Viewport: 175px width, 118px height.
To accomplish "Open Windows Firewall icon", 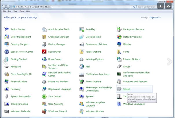I will pyautogui.click(x=44, y=111).
